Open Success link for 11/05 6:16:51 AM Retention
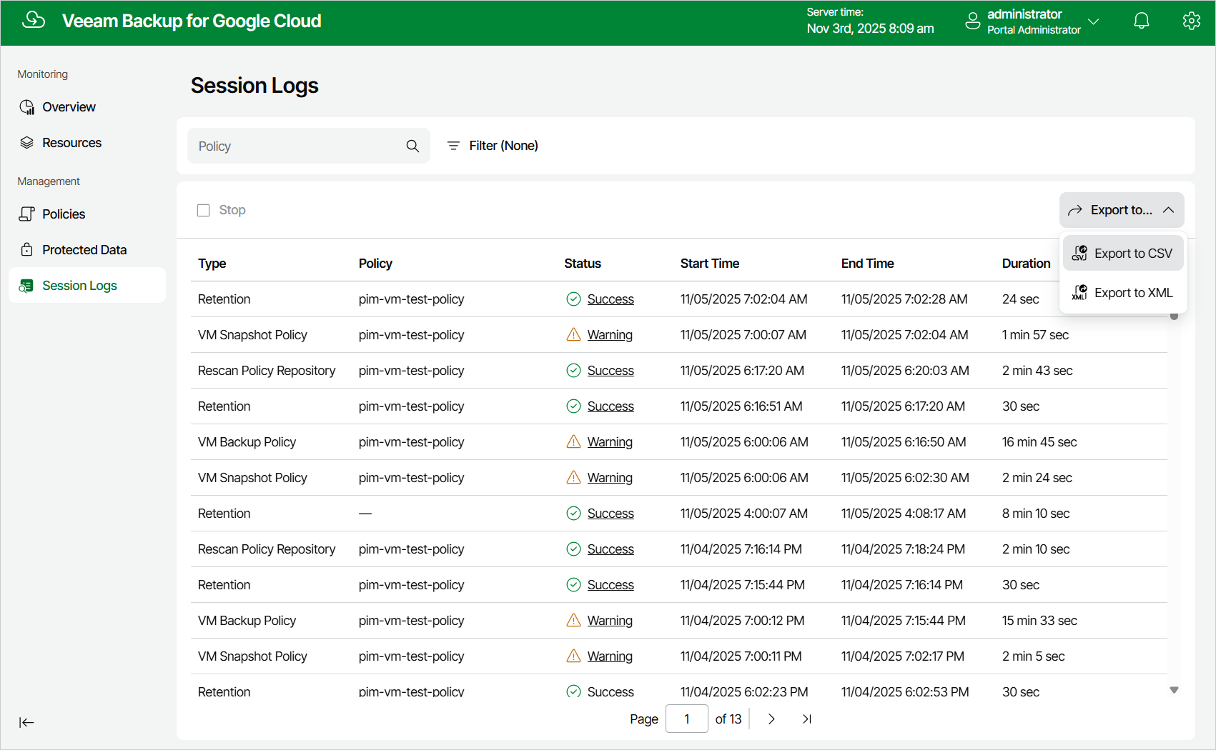This screenshot has height=750, width=1216. tap(611, 406)
